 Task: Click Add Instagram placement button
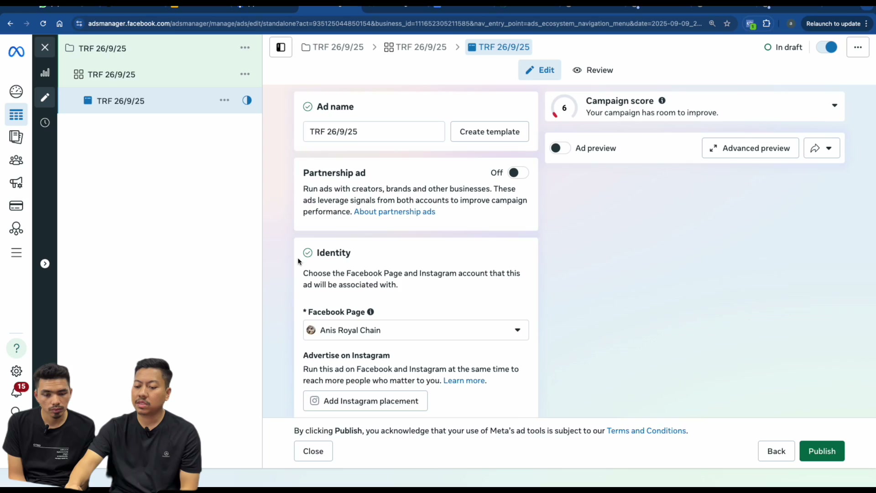[x=365, y=401]
